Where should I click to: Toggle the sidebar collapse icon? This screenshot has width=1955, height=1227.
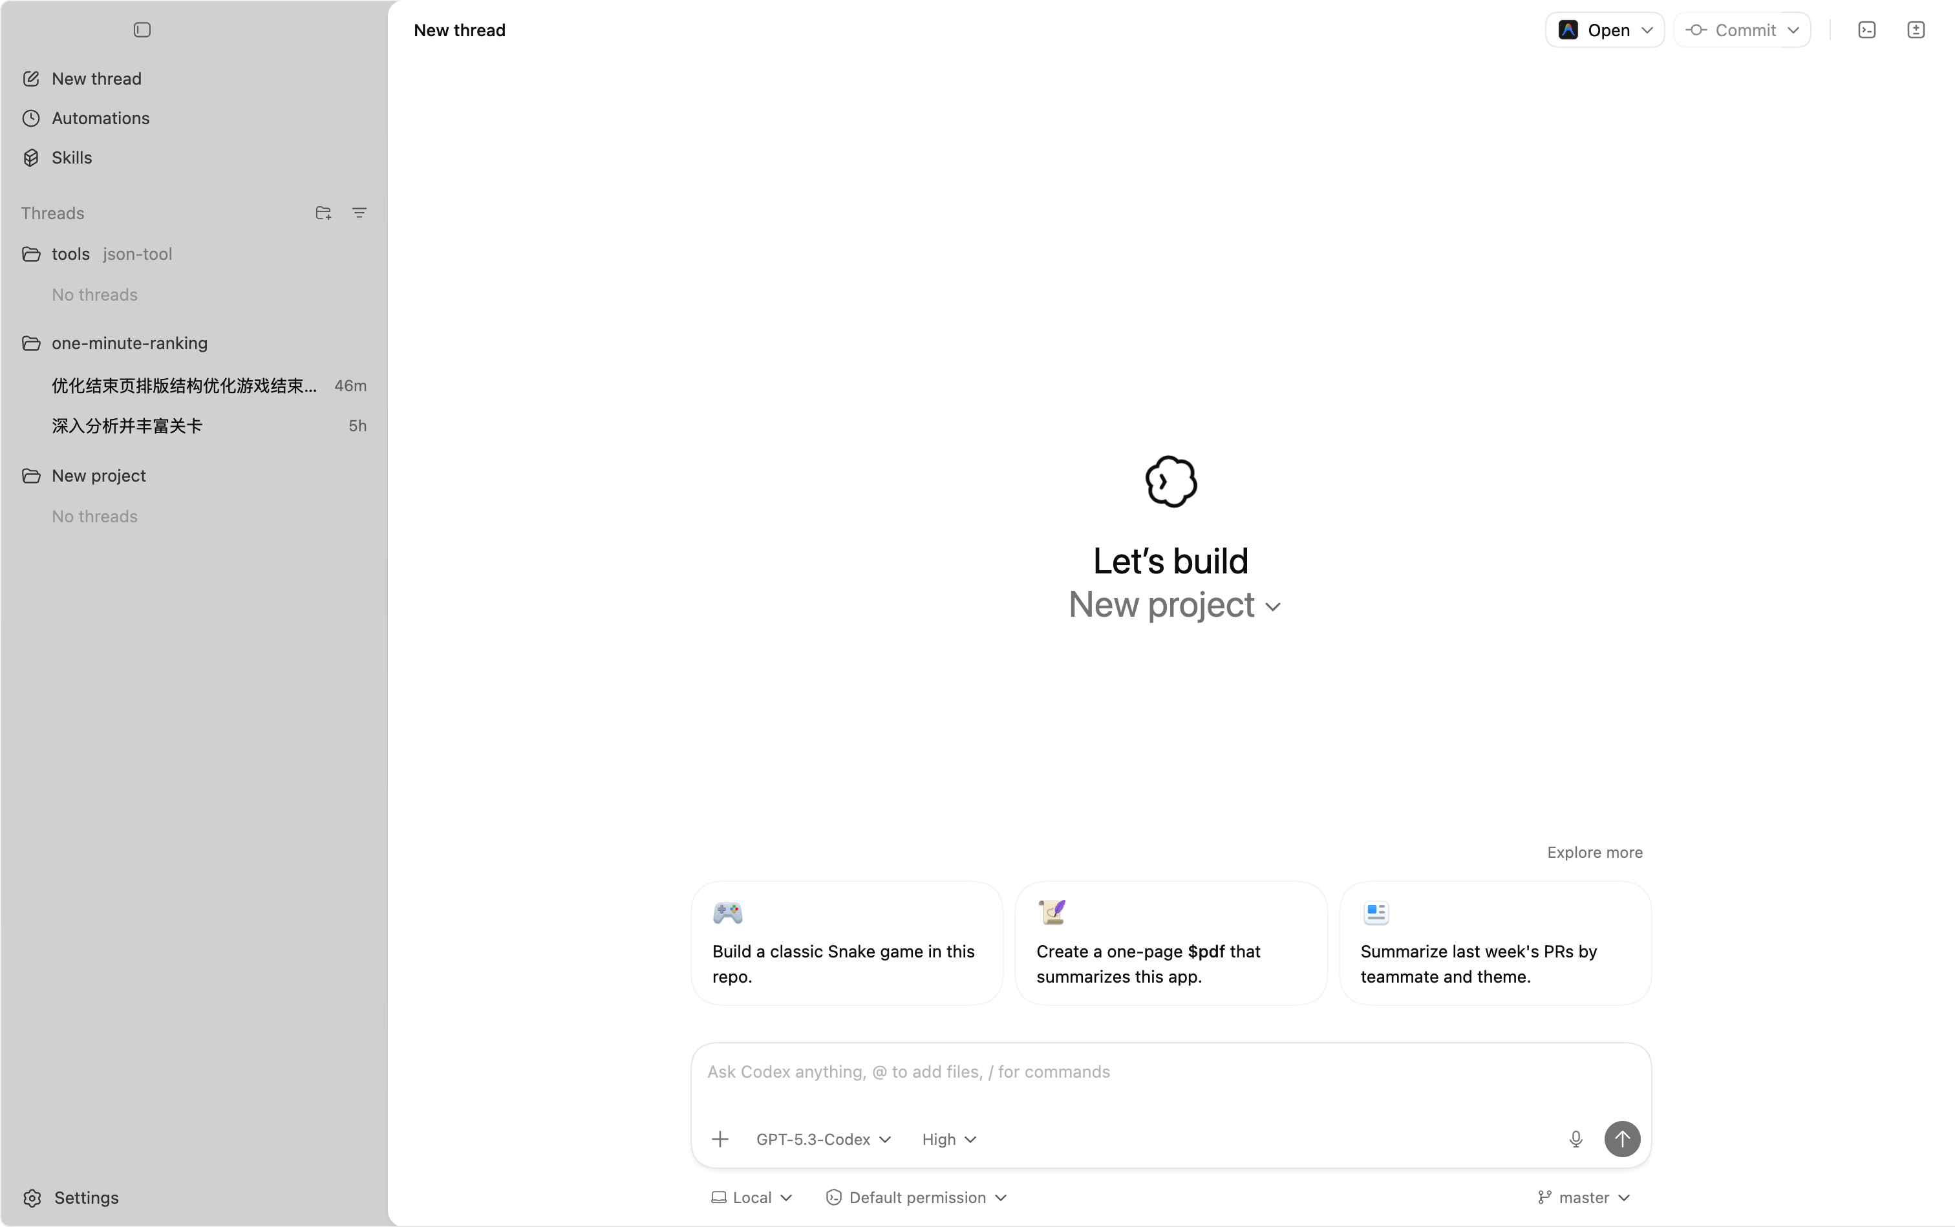point(142,30)
